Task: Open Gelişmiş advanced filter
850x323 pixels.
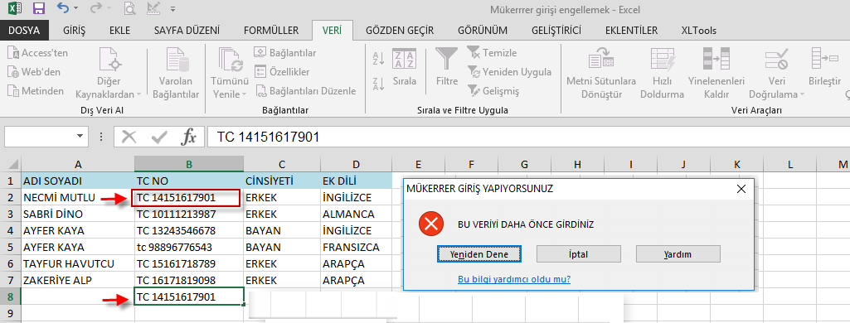Action: point(494,91)
